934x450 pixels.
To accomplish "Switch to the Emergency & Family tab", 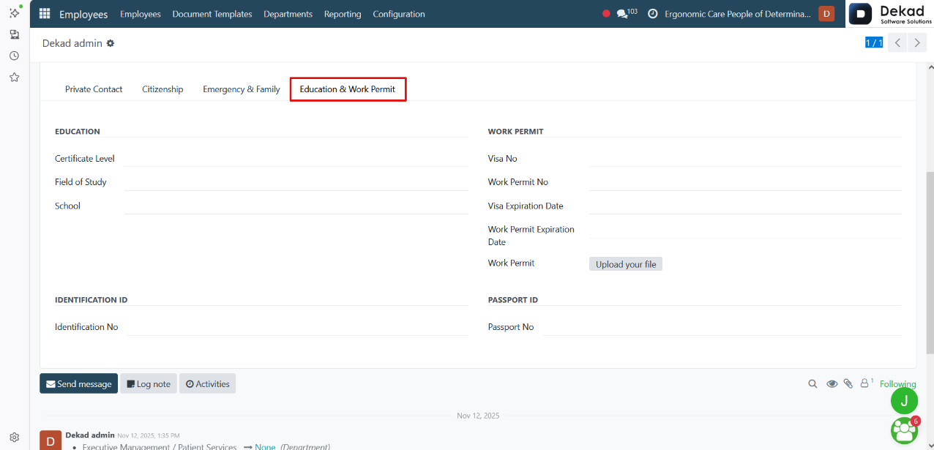I will [x=242, y=89].
